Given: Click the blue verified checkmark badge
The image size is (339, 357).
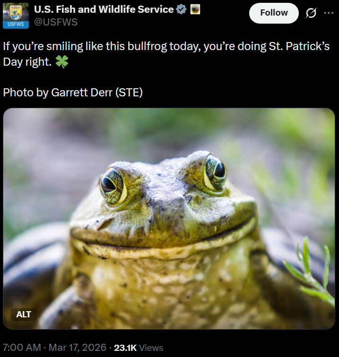Looking at the screenshot, I should 181,9.
